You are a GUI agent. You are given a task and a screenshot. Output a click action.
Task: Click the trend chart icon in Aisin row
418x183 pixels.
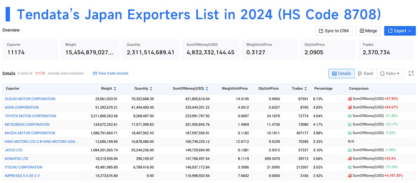(x=350, y=108)
